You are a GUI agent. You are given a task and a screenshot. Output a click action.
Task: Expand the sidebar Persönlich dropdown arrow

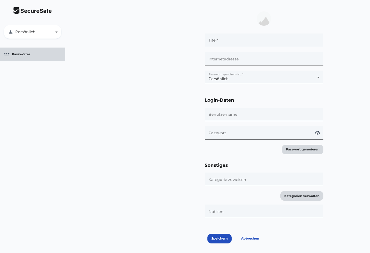56,32
